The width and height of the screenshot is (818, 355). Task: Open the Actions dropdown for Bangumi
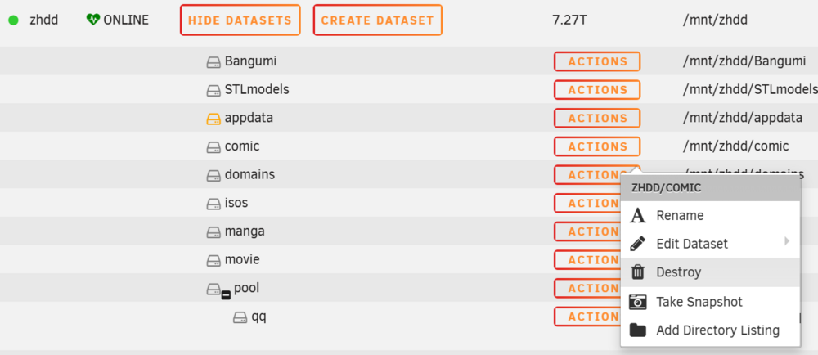(597, 61)
